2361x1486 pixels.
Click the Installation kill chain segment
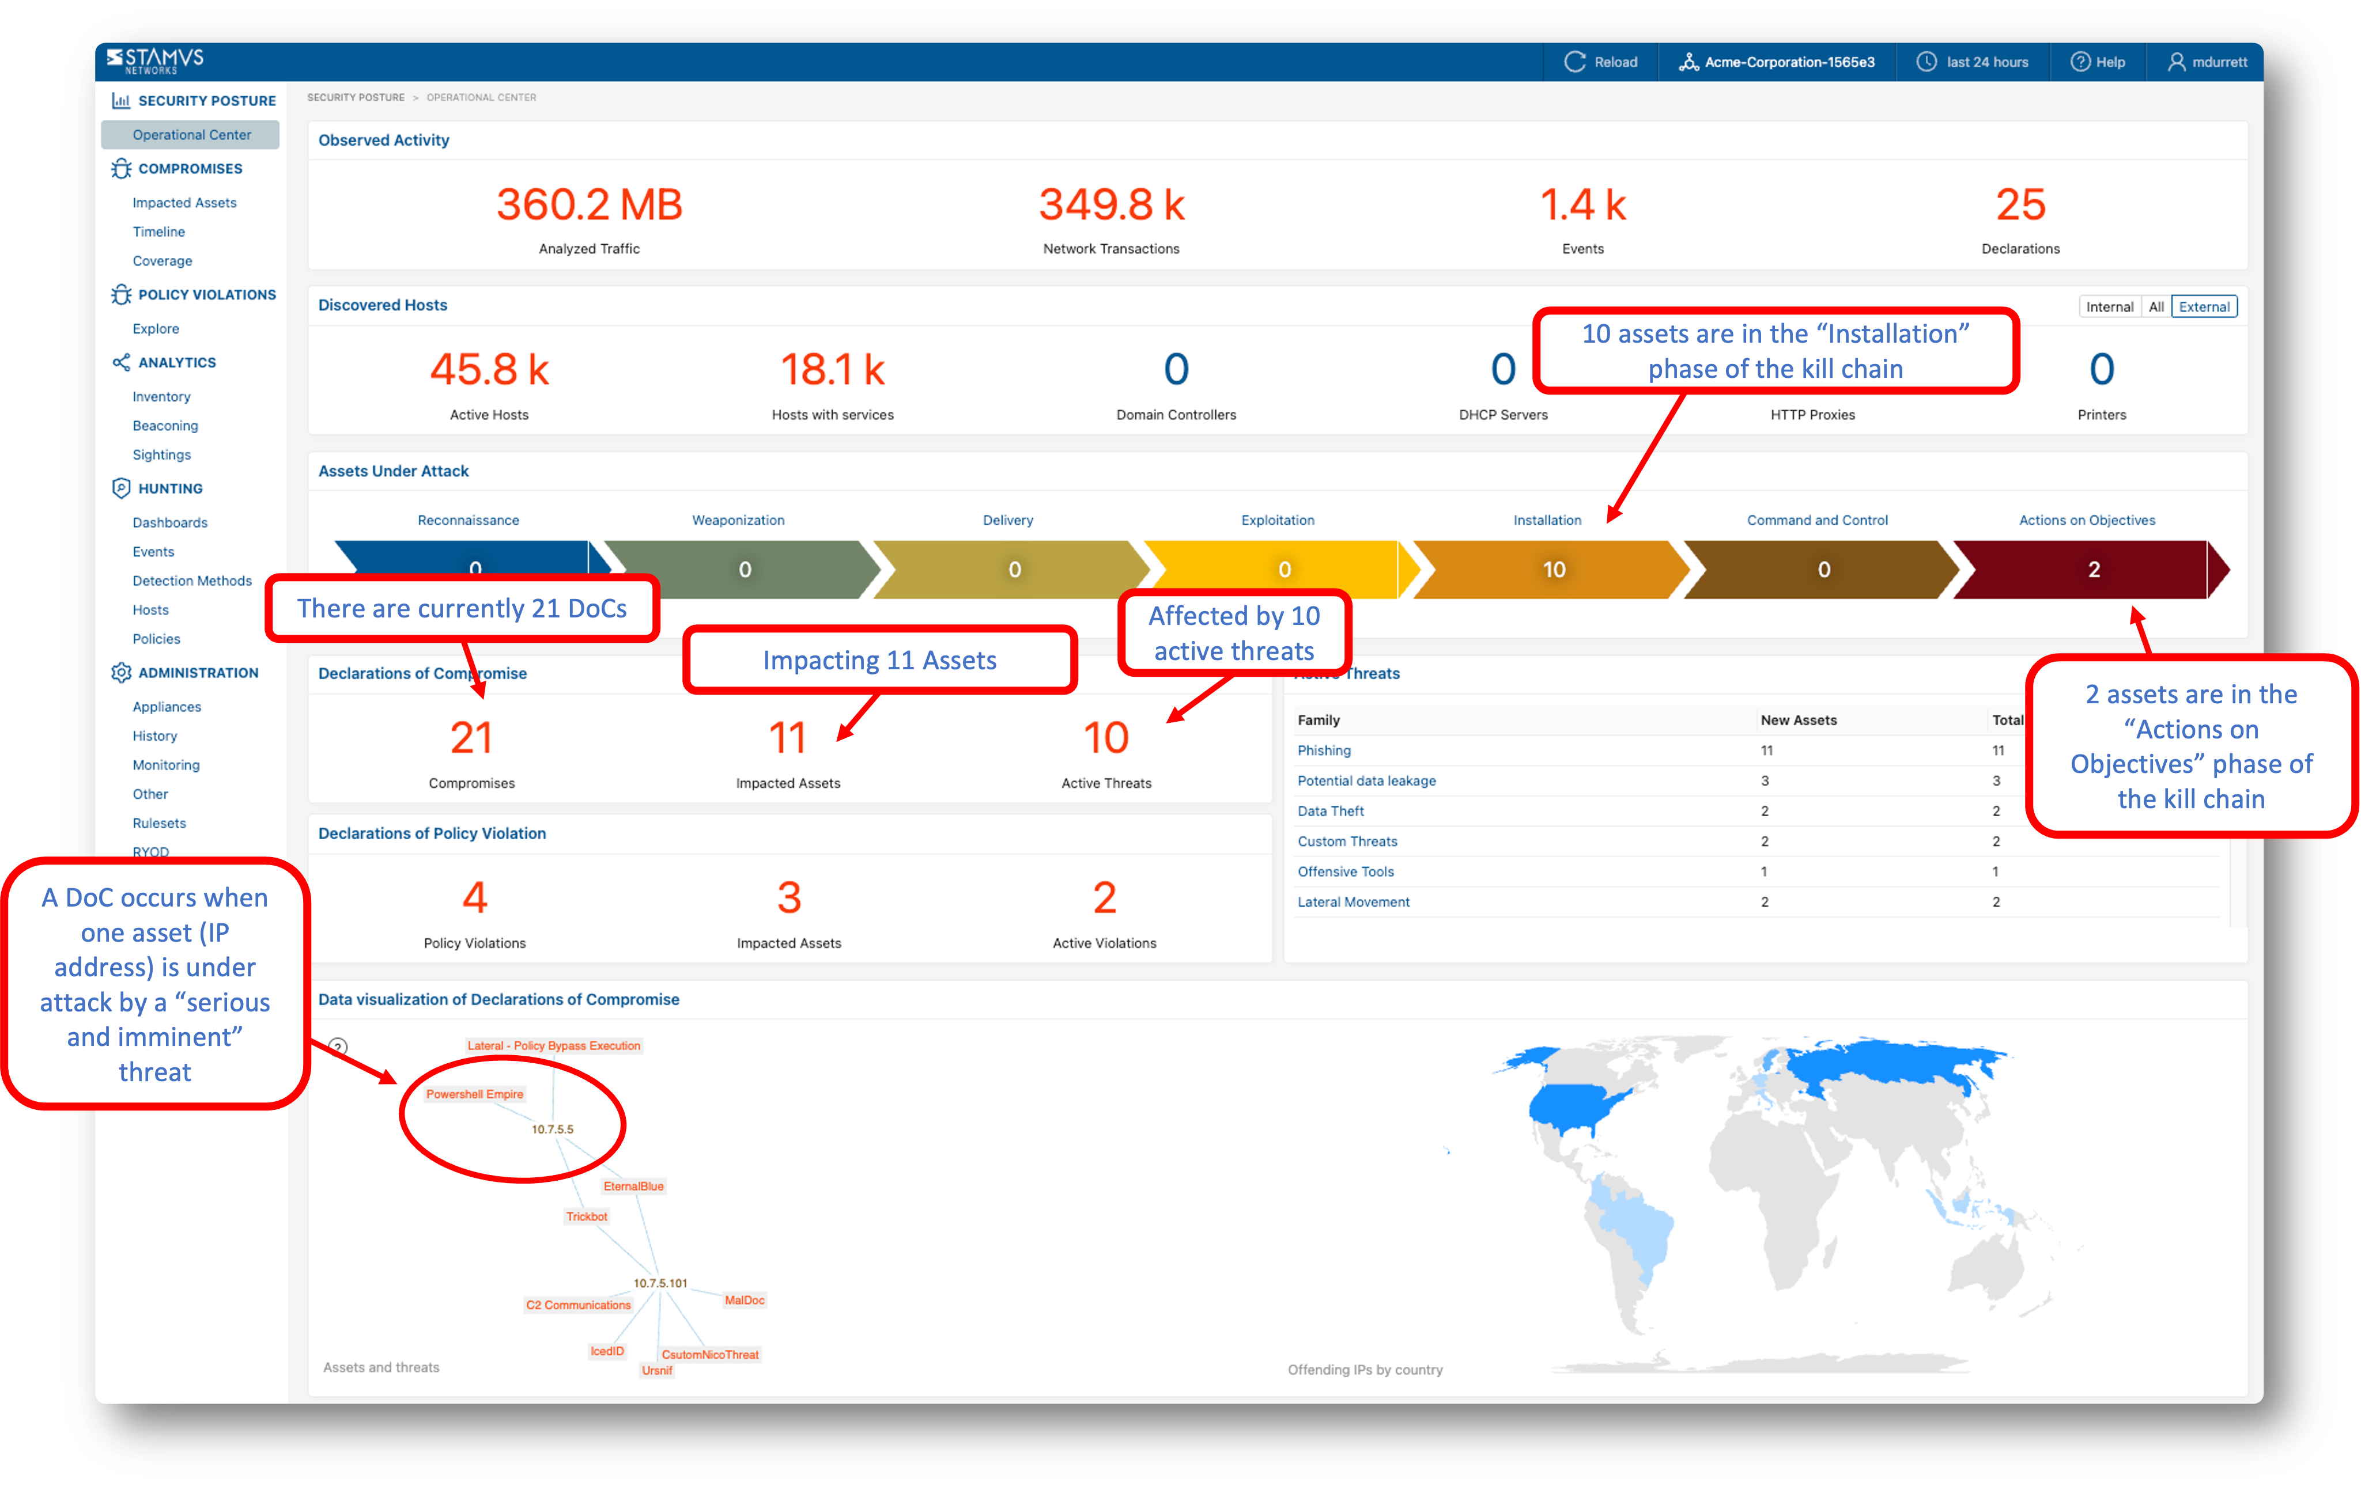[1553, 570]
